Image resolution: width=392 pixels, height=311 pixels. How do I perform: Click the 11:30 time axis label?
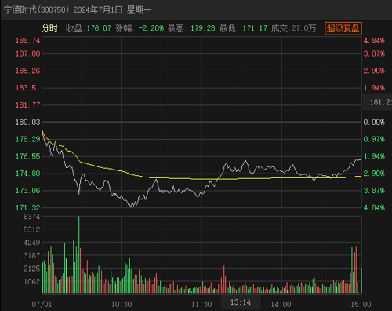point(201,305)
